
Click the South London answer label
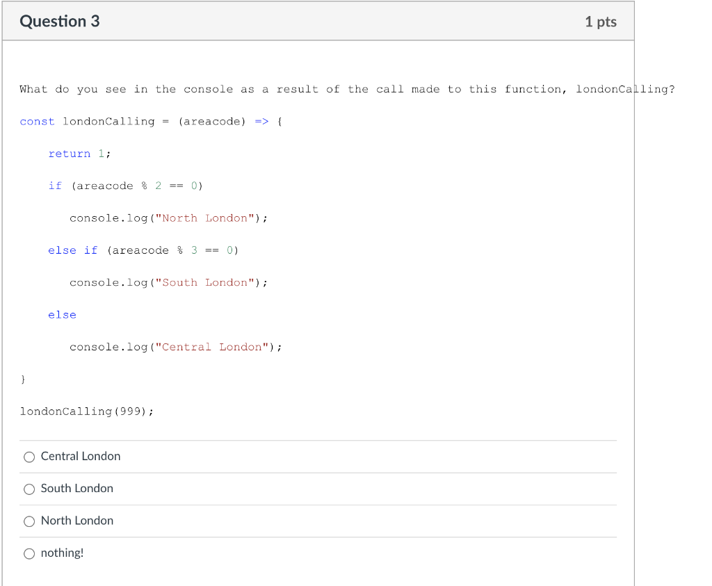click(x=76, y=489)
